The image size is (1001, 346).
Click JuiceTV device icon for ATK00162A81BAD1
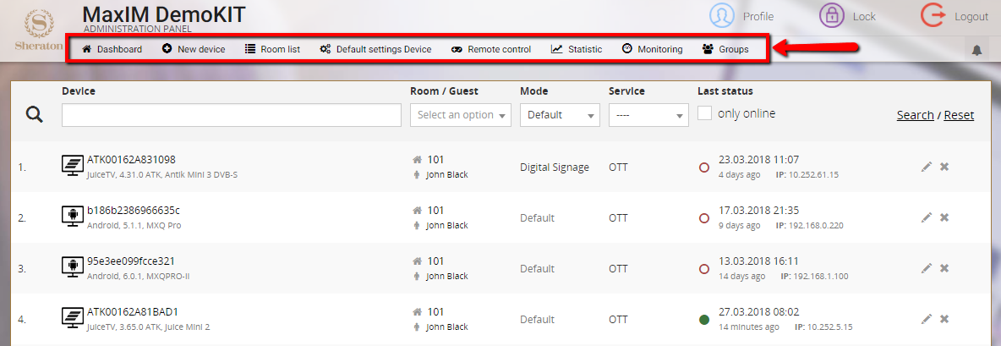[73, 319]
